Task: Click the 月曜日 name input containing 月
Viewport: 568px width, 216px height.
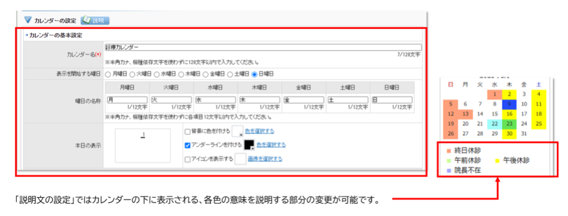Action: [127, 100]
